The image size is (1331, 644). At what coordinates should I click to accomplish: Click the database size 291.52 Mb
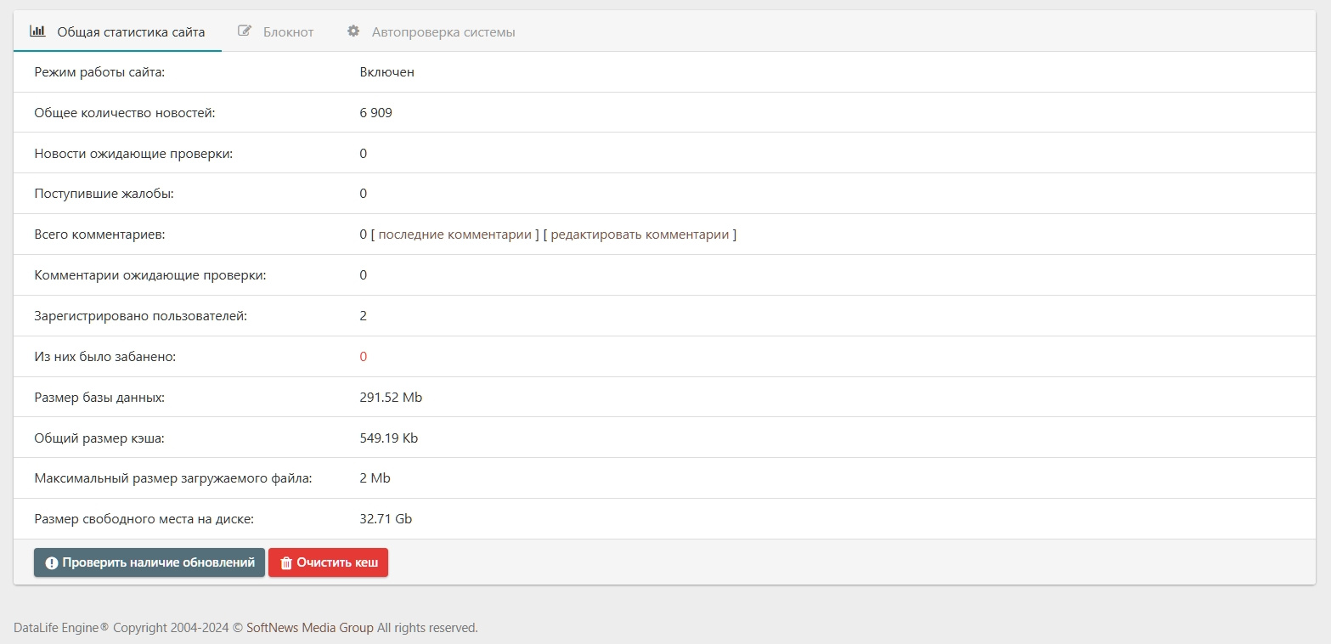pyautogui.click(x=391, y=398)
